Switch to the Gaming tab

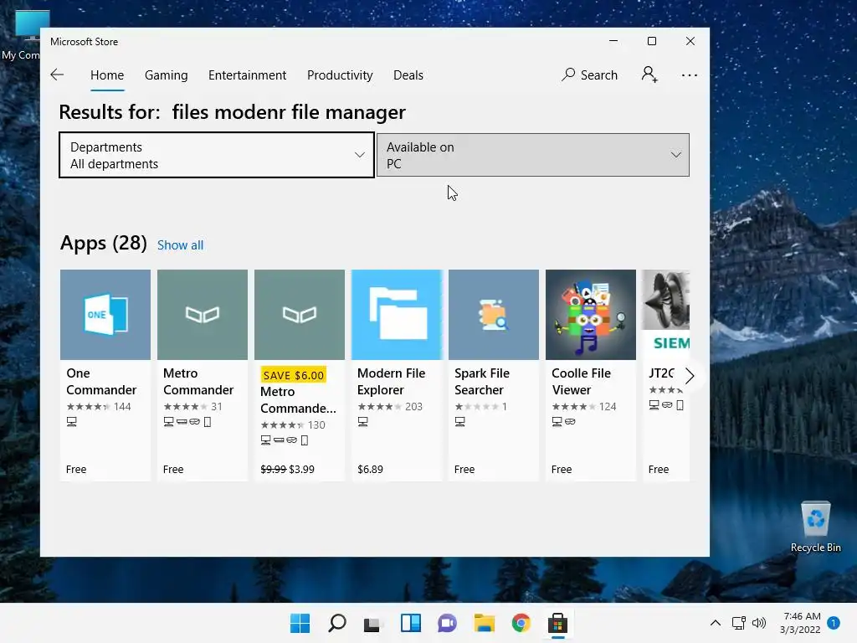coord(167,75)
